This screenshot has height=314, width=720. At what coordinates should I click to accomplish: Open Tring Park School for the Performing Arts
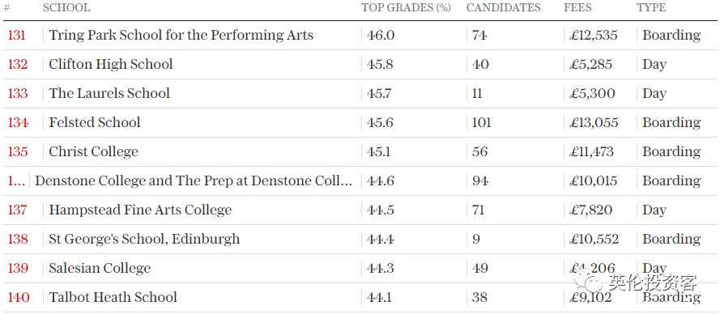[181, 36]
